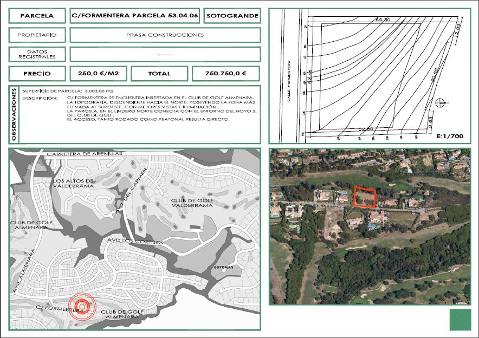Click the red concentric circle location marker
This screenshot has height=338, width=479.
(81, 307)
